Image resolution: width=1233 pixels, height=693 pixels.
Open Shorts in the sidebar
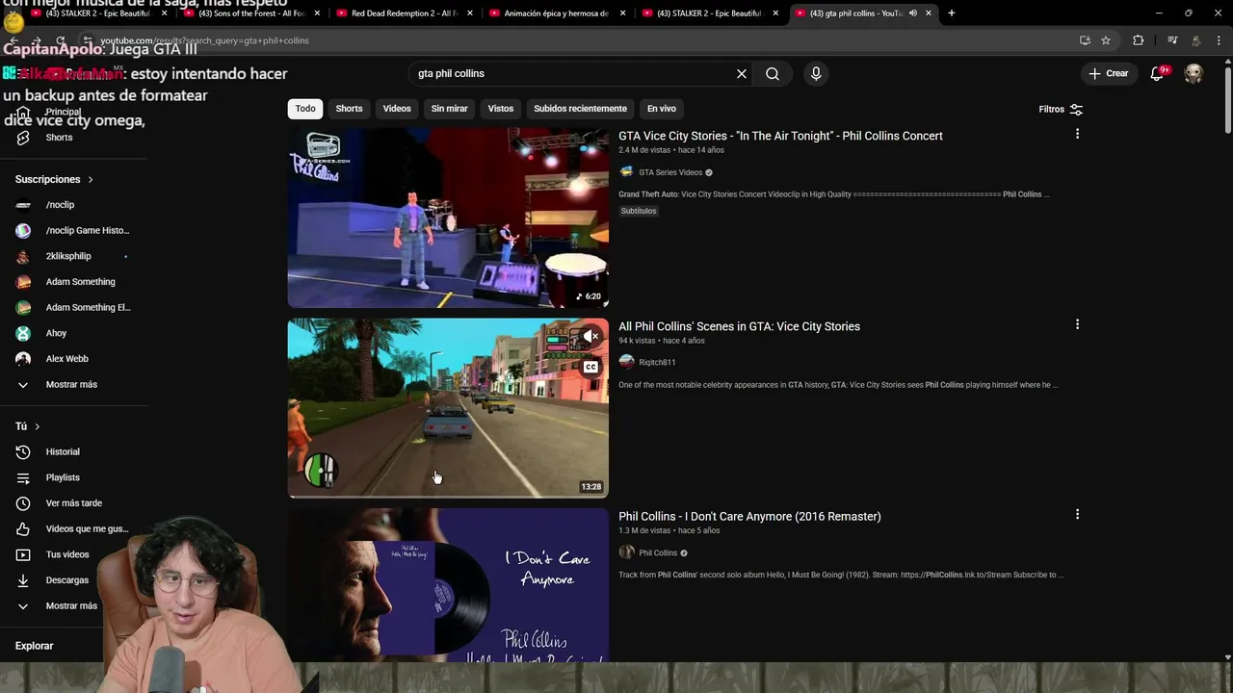59,138
